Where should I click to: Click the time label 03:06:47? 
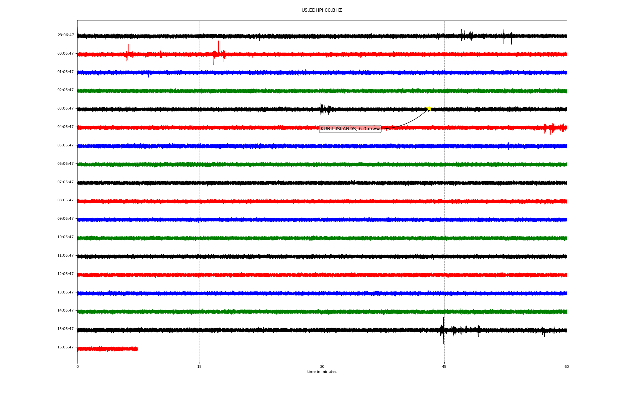pos(66,109)
